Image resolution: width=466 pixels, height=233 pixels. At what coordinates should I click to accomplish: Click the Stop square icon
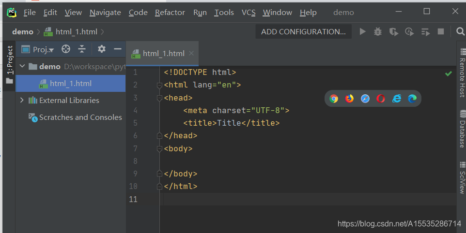(x=441, y=31)
